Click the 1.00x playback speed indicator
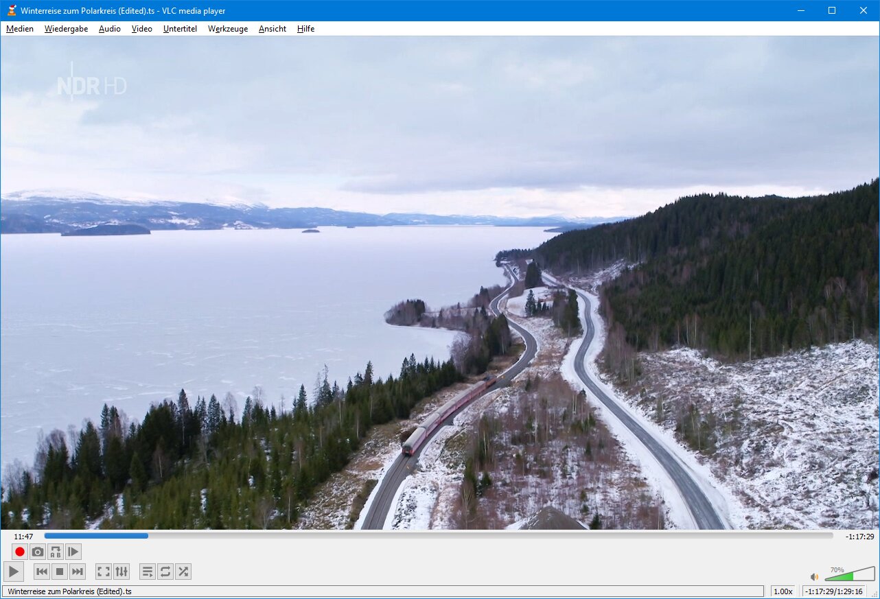Image resolution: width=880 pixels, height=599 pixels. click(x=783, y=591)
